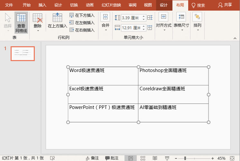Viewport: 240px width, 161px height.
Task: Click the Share (共享) button
Action: (225, 5)
